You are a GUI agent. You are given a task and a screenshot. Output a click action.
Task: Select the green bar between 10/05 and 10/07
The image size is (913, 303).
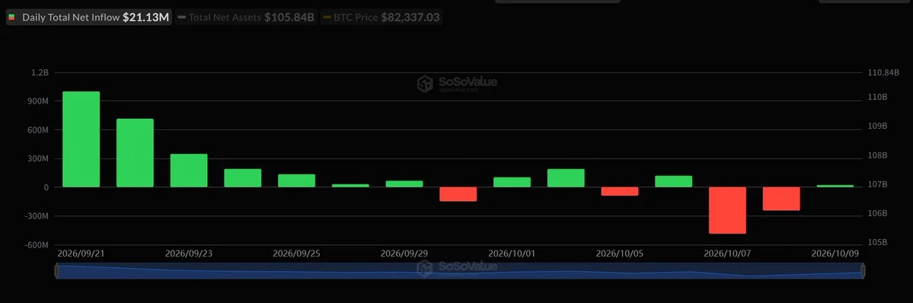pos(674,181)
